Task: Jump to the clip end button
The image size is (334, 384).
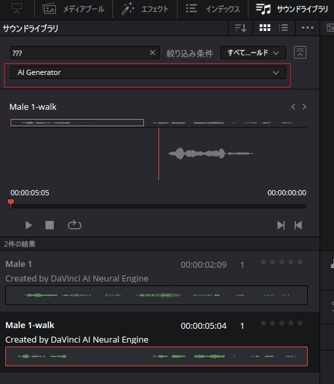Action: (x=281, y=225)
